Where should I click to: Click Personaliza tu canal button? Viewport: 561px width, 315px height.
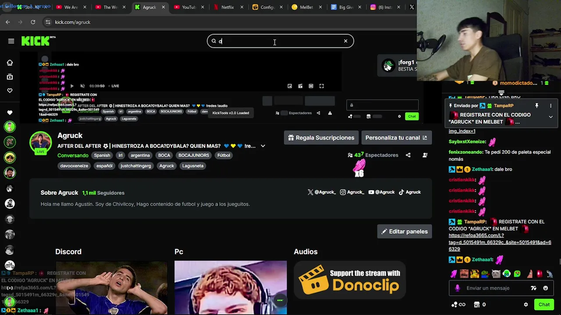(396, 138)
